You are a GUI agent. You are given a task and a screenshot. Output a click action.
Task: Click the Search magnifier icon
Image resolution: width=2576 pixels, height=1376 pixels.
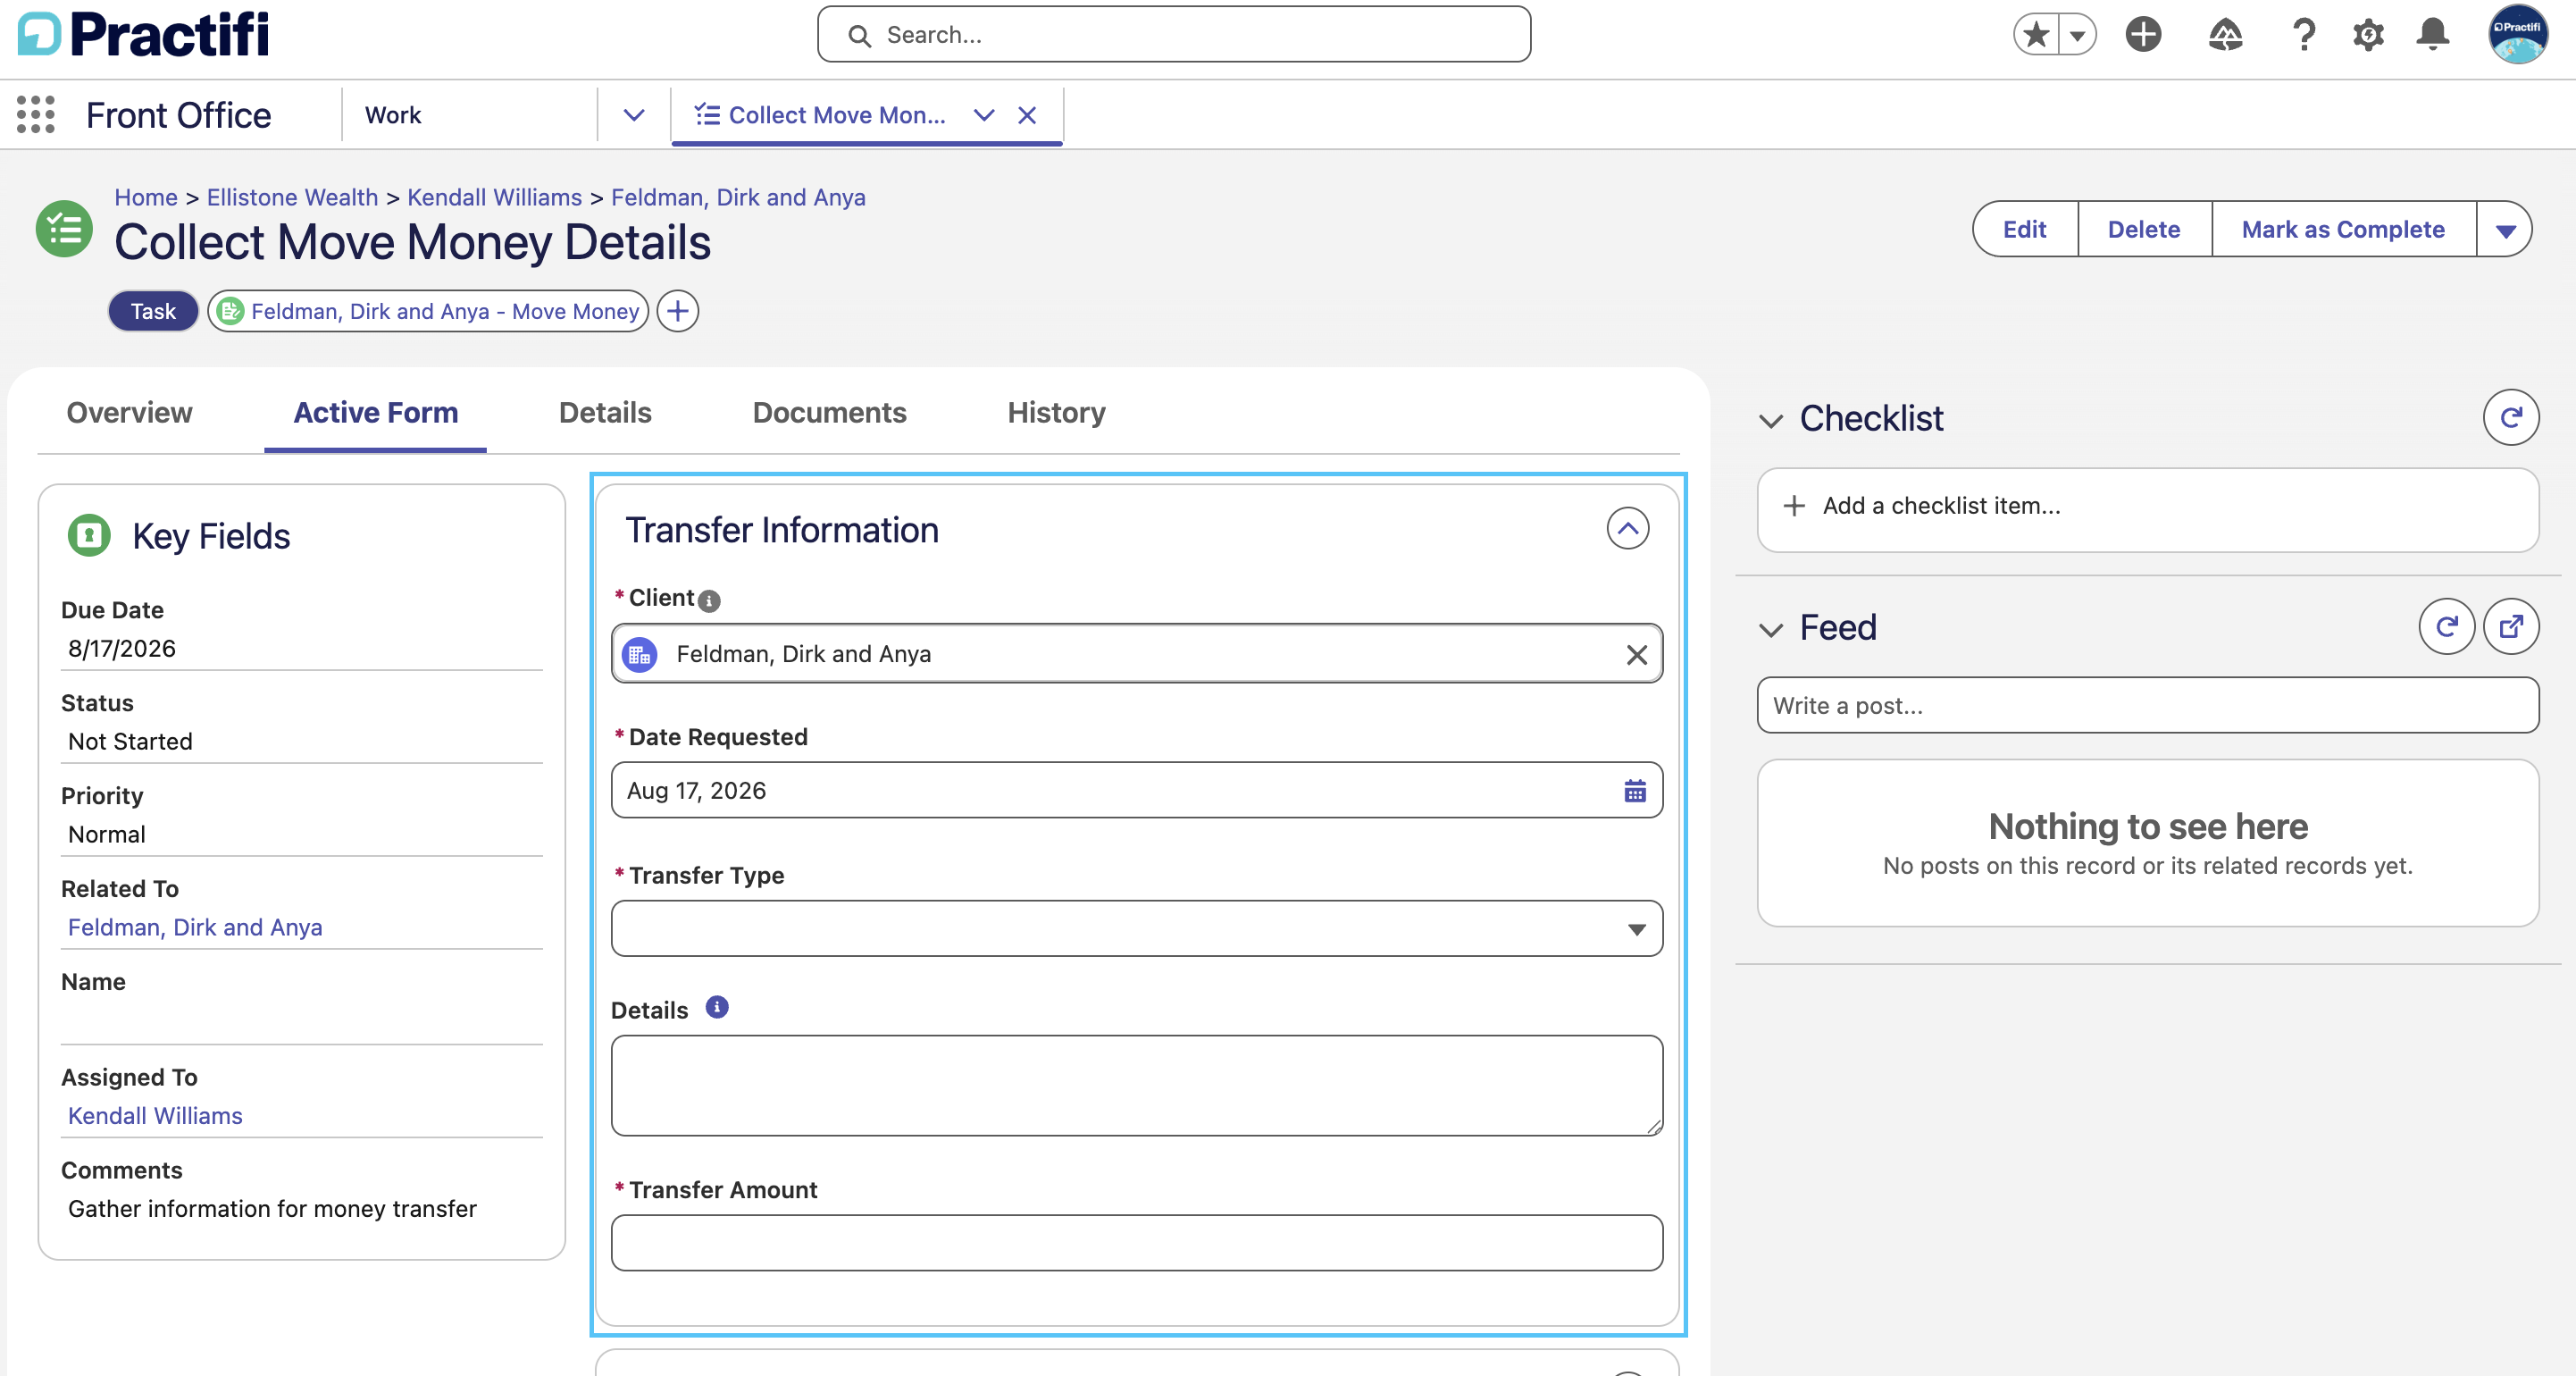(x=859, y=36)
